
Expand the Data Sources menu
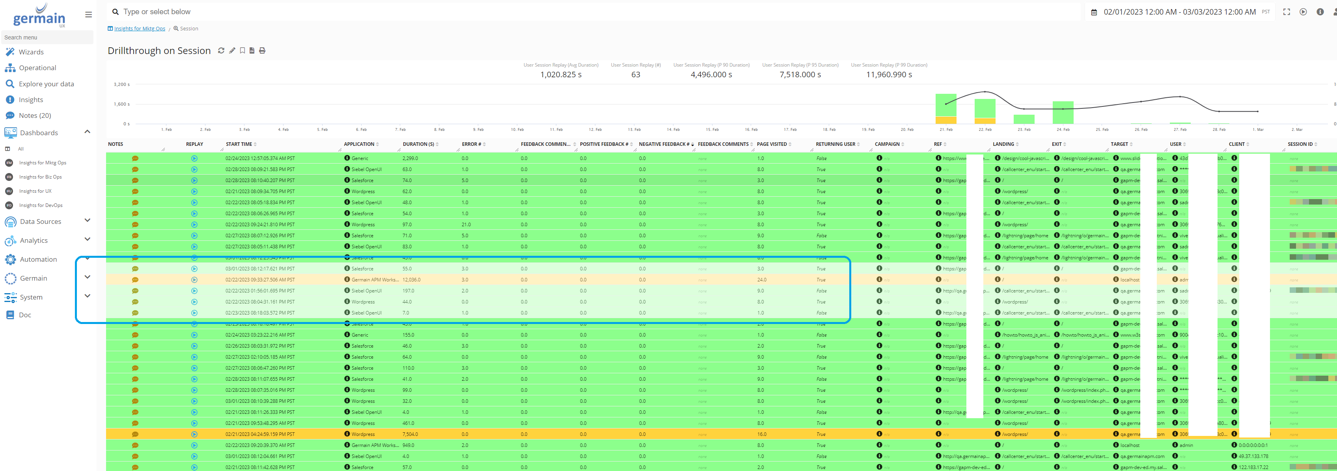[x=87, y=220]
